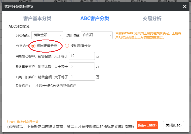This screenshot has height=134, width=191.
Task: Open the 分类指标 dropdown showing 销售金额
Action: [47, 35]
